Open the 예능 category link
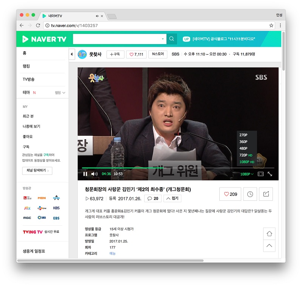This screenshot has width=302, height=286. pos(112,253)
